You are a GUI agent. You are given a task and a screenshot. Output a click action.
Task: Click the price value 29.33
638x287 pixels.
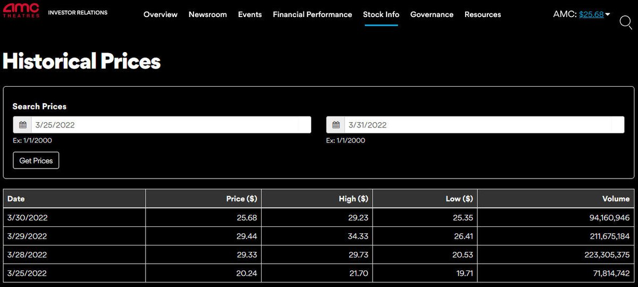247,255
